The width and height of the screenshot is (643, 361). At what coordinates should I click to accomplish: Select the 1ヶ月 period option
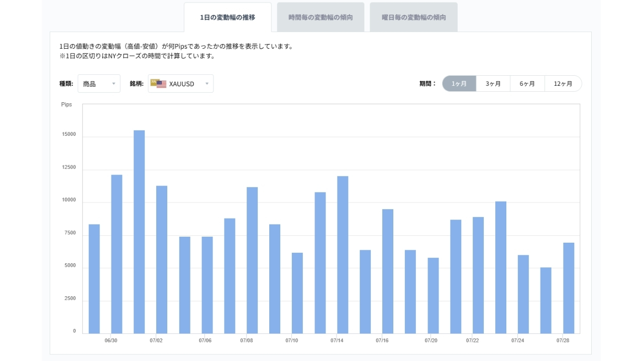(x=459, y=84)
